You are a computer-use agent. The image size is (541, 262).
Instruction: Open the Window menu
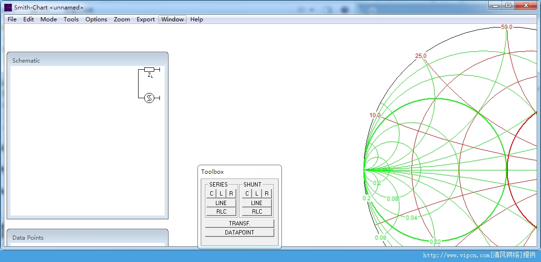[173, 19]
